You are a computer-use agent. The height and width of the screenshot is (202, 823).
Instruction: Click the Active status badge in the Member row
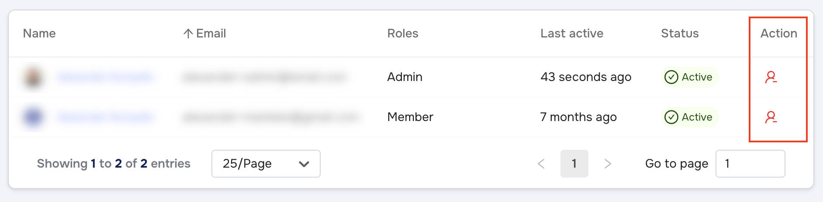[x=689, y=117]
